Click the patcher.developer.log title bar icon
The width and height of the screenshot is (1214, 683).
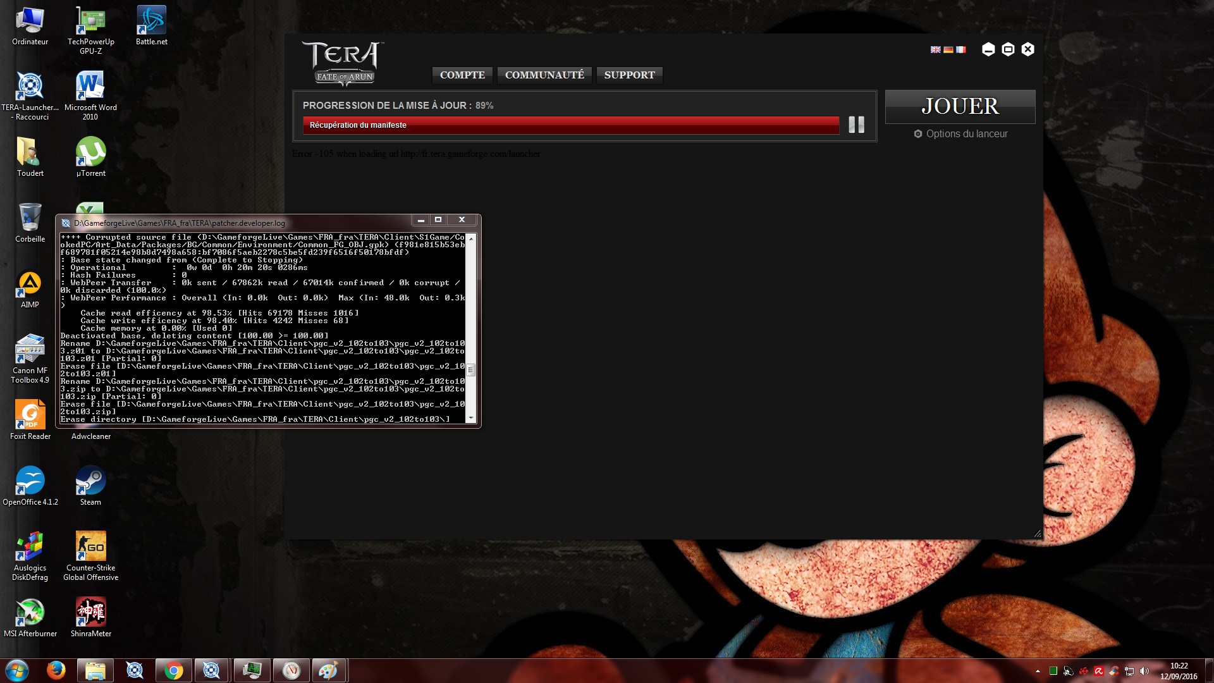coord(66,223)
